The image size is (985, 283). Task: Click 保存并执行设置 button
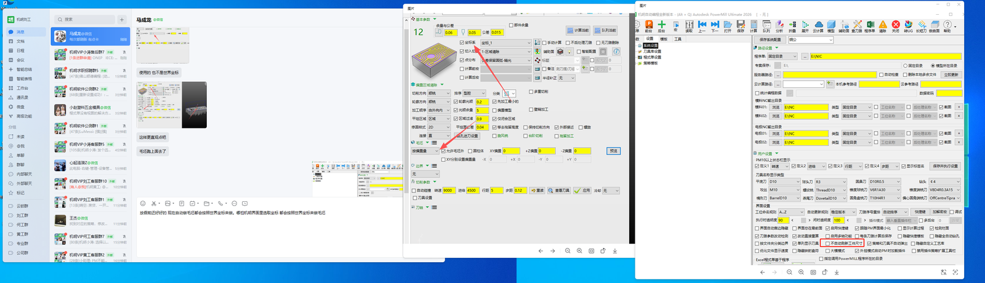click(x=945, y=166)
